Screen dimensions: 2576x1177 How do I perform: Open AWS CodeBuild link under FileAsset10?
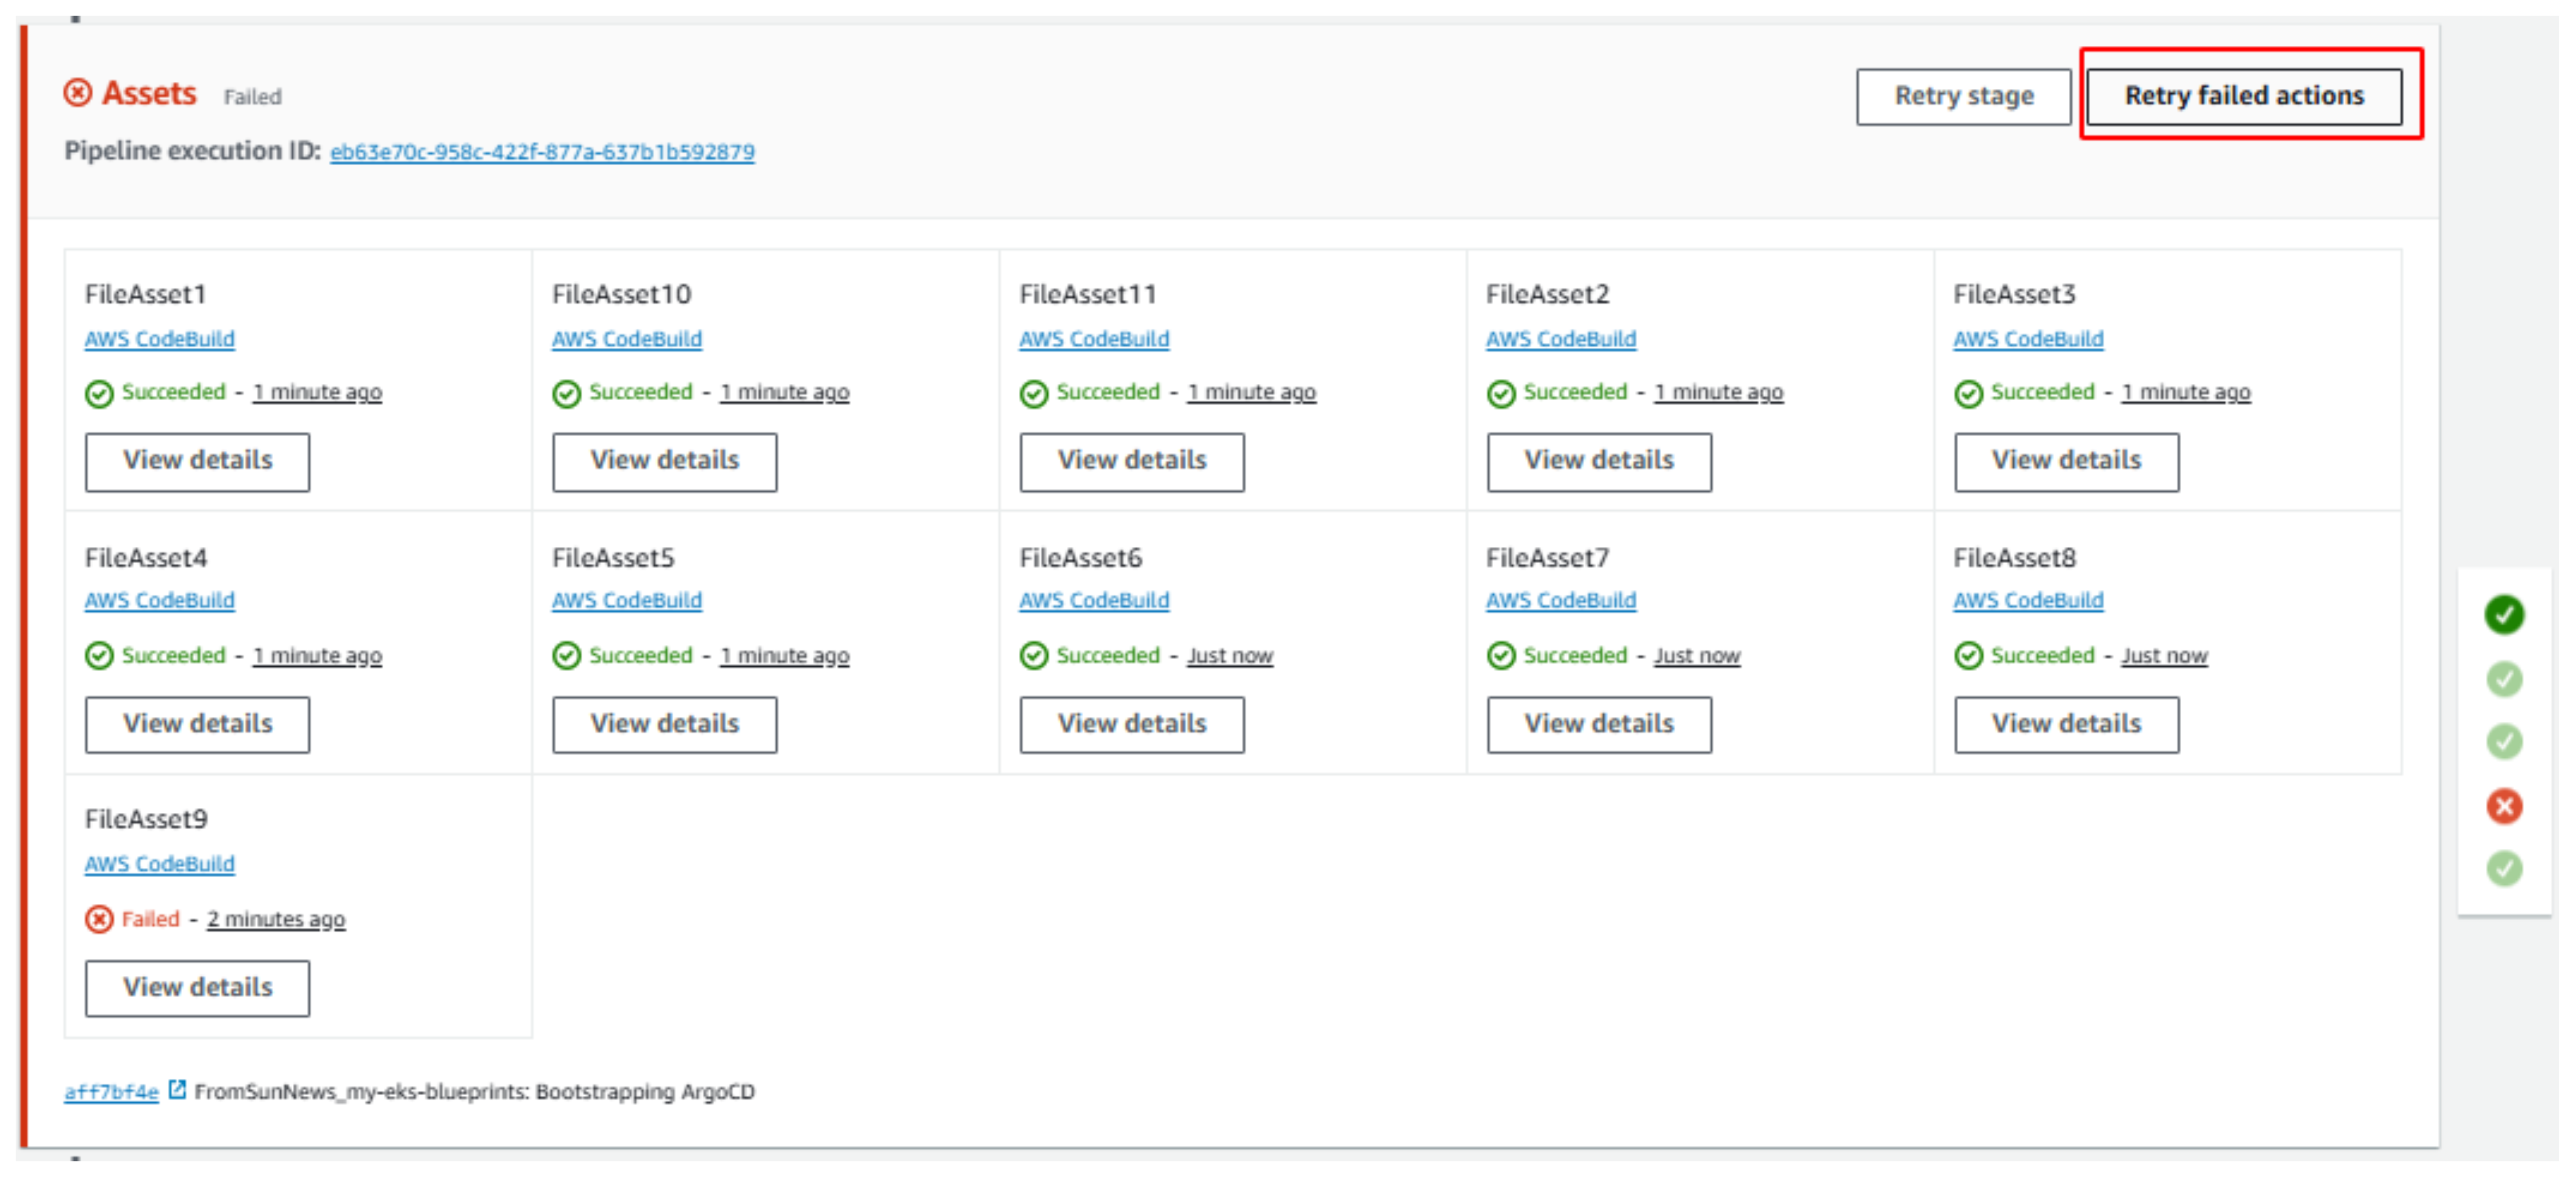click(627, 339)
